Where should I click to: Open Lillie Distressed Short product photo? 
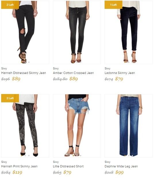[x=77, y=126]
